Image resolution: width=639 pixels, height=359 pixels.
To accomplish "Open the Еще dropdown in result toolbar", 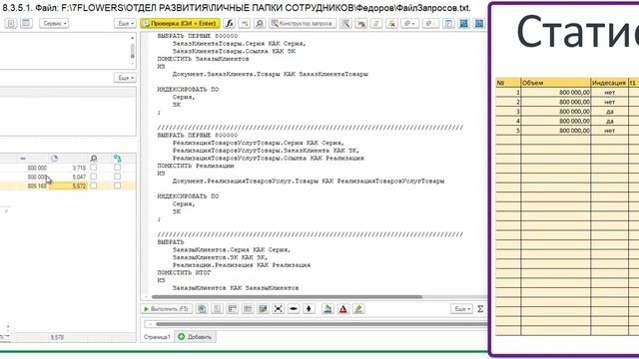I will coord(461,309).
